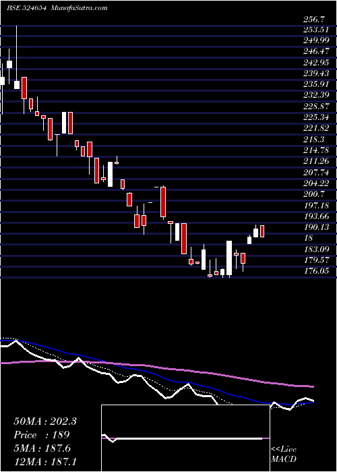Select the 232.39 price axis value
337x472 pixels.
316,96
